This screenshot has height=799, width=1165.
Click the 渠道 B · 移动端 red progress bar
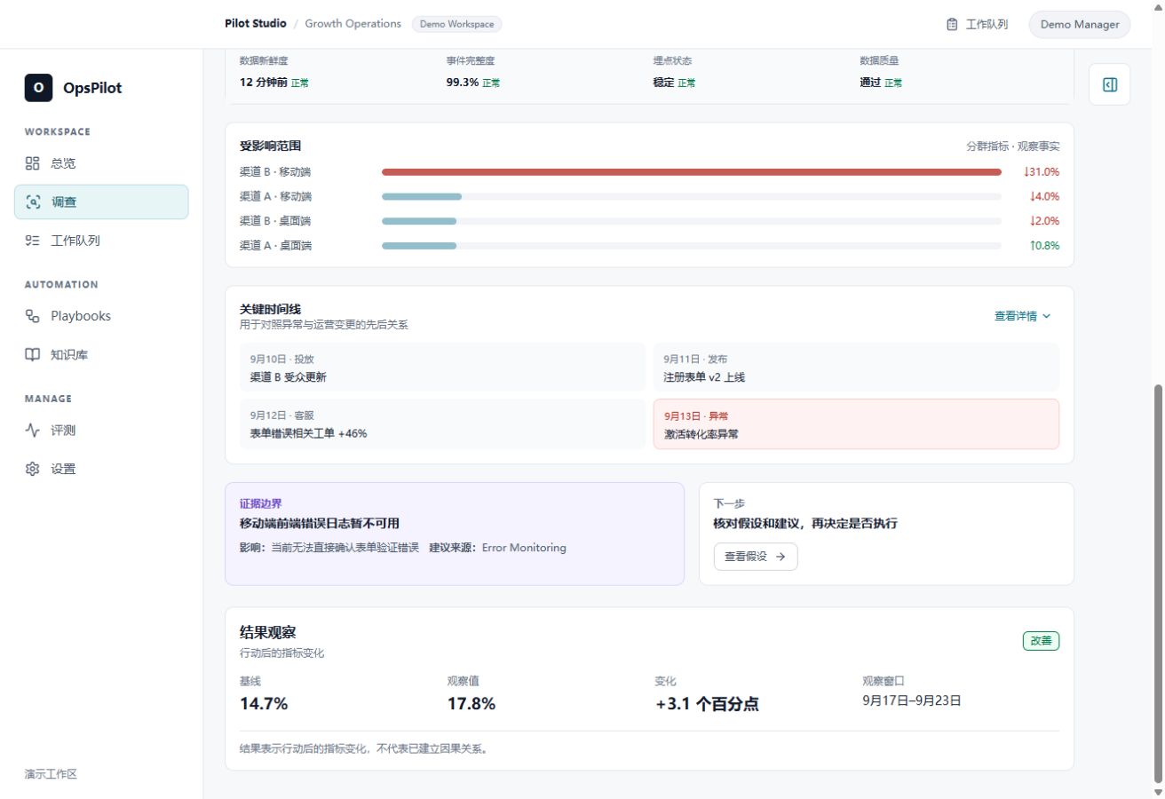[692, 172]
